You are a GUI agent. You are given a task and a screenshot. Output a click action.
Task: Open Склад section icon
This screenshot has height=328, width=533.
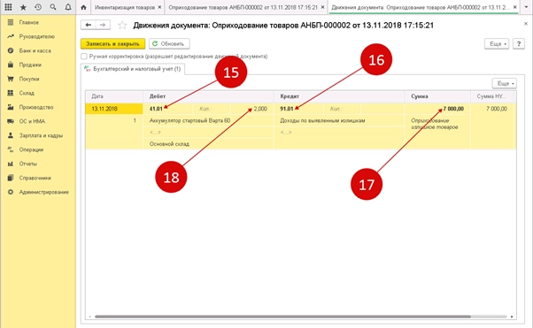pyautogui.click(x=11, y=93)
